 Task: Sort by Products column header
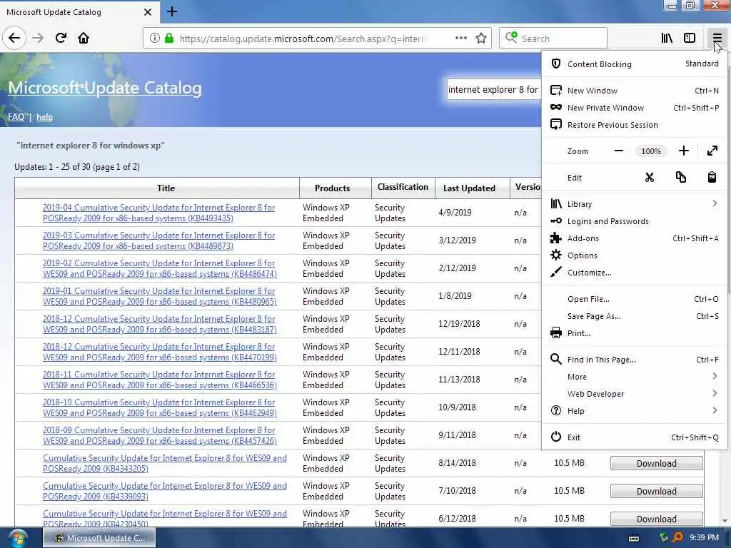click(x=333, y=188)
